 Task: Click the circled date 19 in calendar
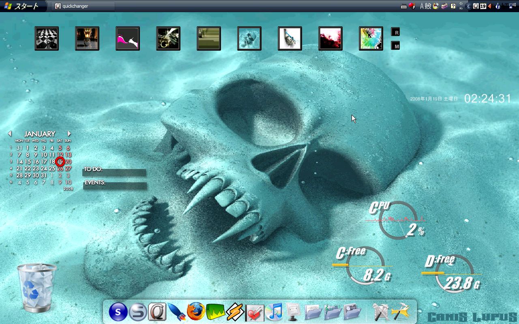click(x=60, y=162)
